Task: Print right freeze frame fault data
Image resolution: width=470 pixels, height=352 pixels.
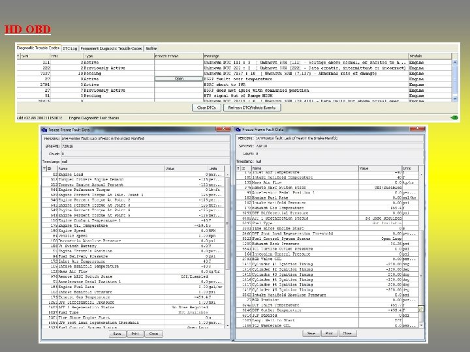Action: click(x=328, y=332)
